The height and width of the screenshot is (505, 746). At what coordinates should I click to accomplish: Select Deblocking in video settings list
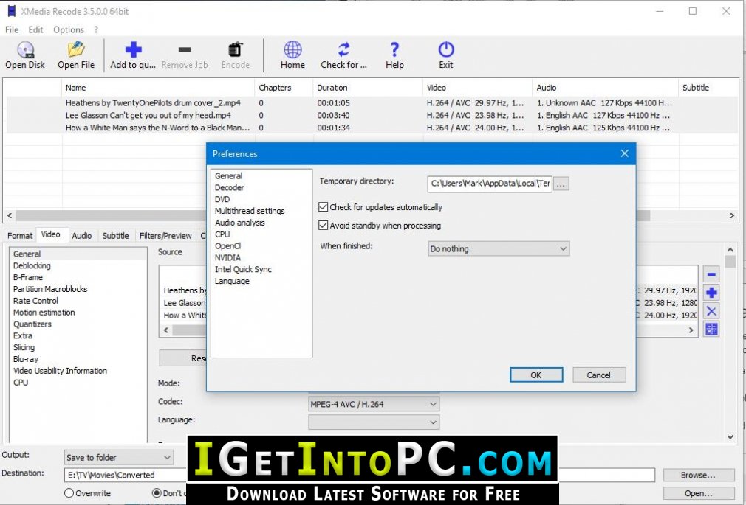32,265
